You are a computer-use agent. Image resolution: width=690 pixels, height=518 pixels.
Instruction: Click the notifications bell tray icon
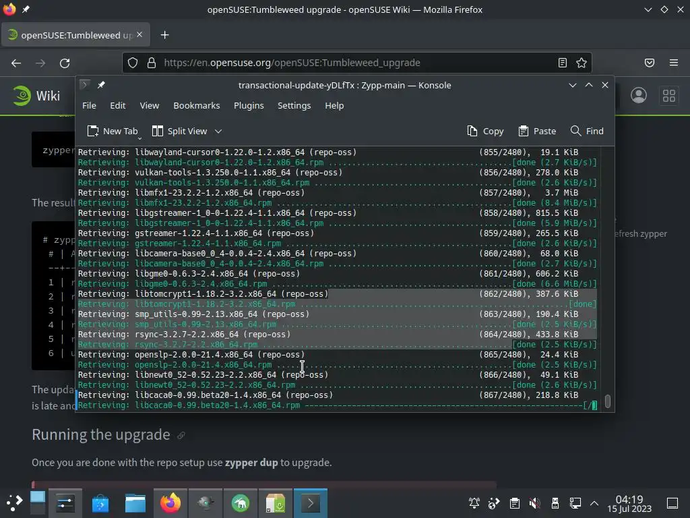(x=474, y=503)
